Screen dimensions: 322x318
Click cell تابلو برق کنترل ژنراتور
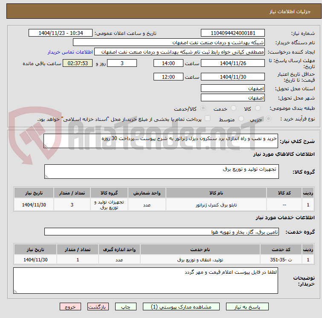coord(216,205)
